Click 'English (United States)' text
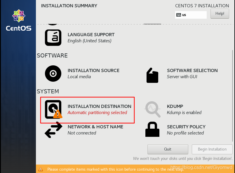The height and width of the screenshot is (173, 235). 89,41
